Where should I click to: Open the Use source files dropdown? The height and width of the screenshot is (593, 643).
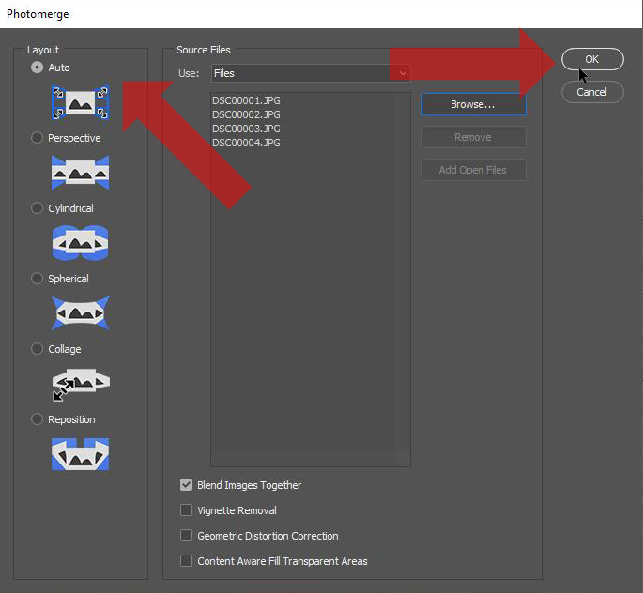coord(310,73)
